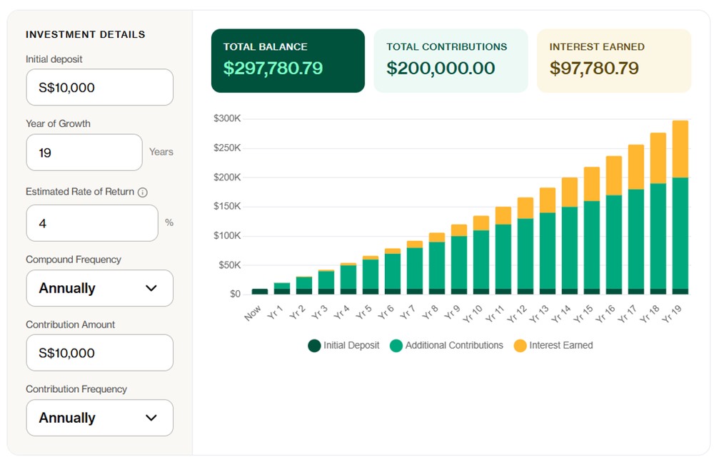Click the Total Balance card
Screen dimensions: 714x457
point(288,61)
